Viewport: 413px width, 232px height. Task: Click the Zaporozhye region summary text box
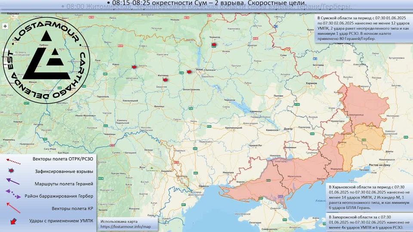click(x=368, y=222)
